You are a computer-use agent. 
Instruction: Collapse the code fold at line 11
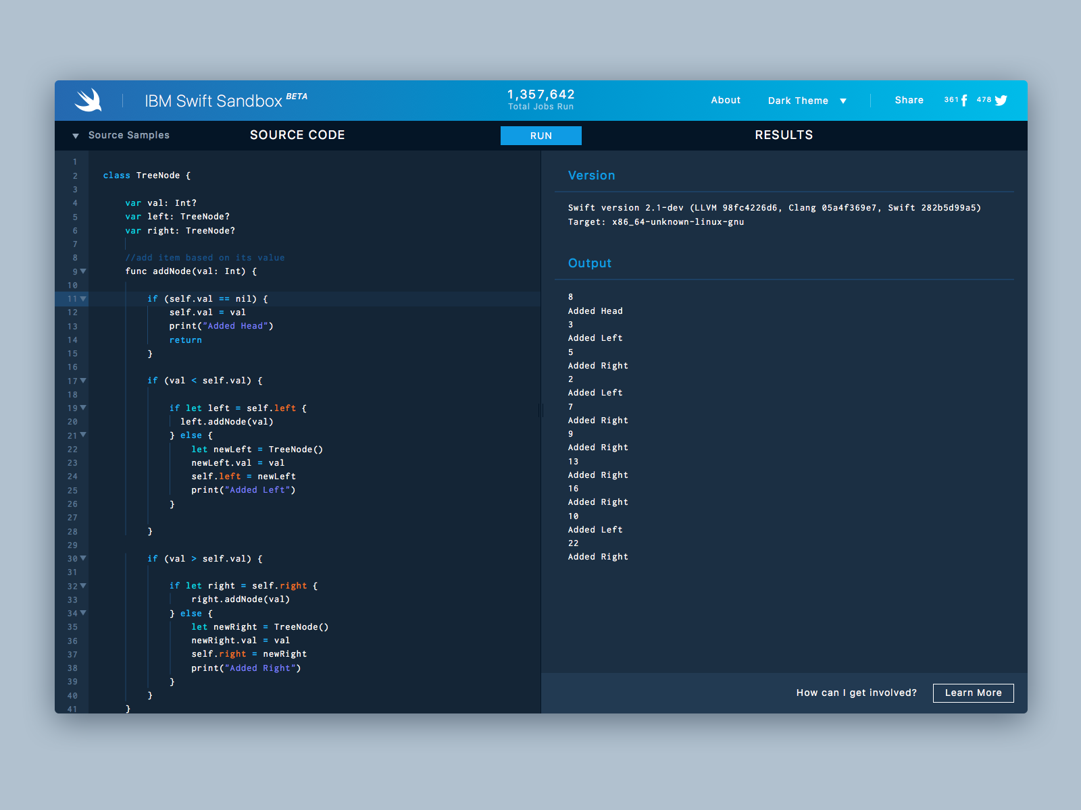83,298
